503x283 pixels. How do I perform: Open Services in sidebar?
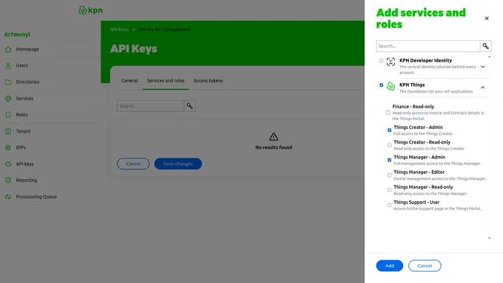[25, 99]
